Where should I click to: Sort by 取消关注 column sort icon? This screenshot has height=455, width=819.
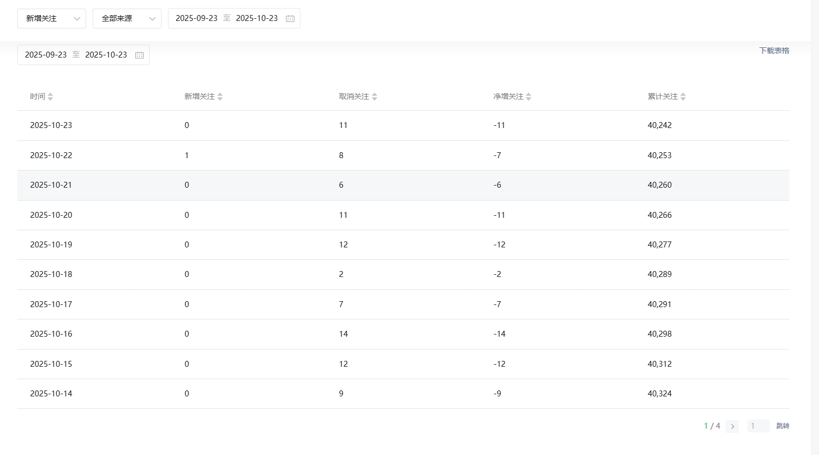click(x=374, y=97)
